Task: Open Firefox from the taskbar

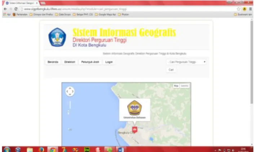Action: click(41, 149)
